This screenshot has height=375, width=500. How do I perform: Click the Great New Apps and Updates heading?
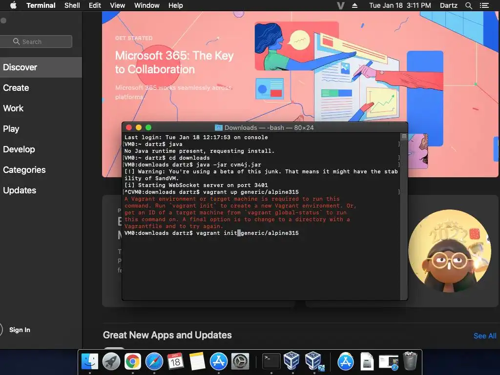click(x=167, y=335)
